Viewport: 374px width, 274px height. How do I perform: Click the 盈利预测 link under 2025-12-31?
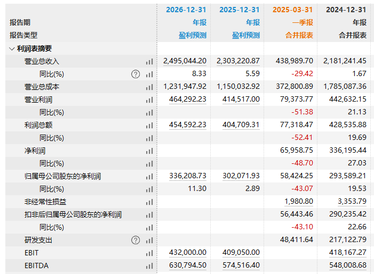[246, 35]
